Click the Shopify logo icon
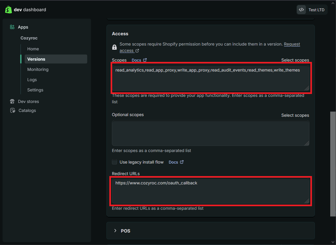The image size is (336, 245). [8, 10]
